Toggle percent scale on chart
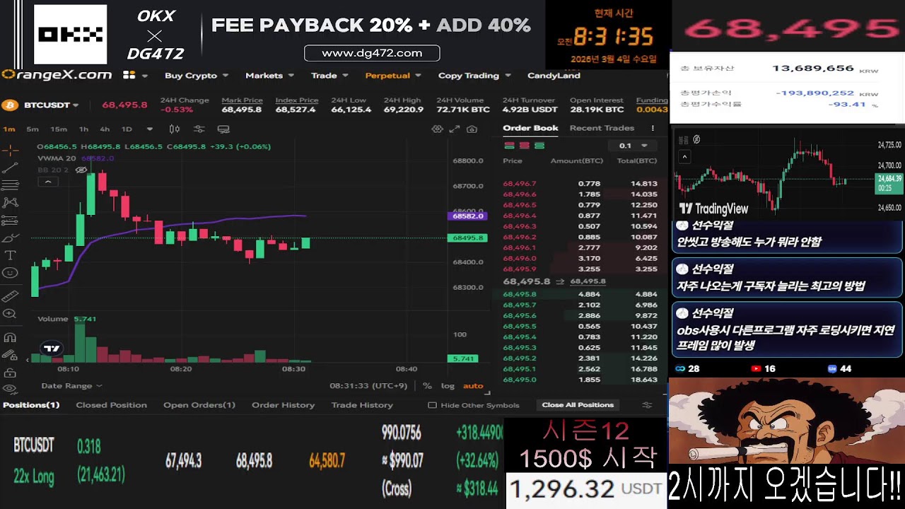 427,386
